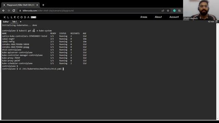Go back with the browser back arrow

3,11
